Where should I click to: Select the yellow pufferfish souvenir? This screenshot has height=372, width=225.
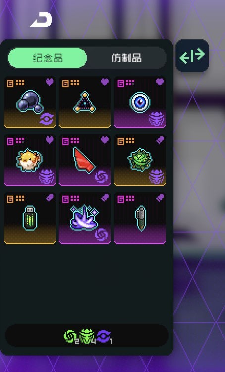pyautogui.click(x=30, y=160)
